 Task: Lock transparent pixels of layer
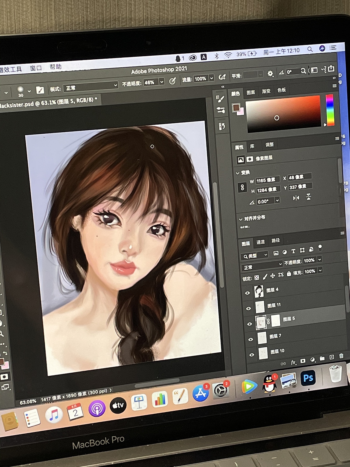coord(256,278)
